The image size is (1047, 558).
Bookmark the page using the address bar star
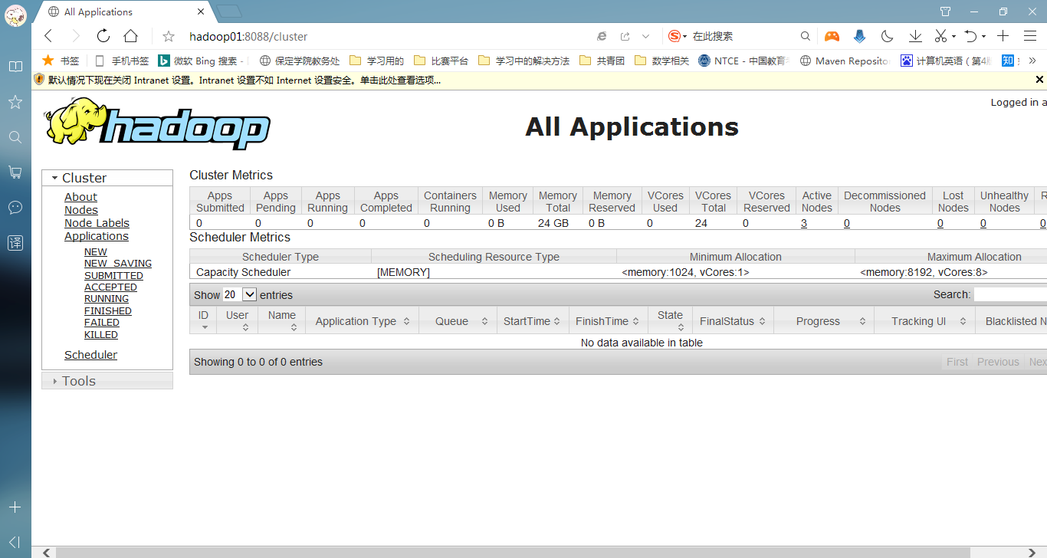tap(167, 36)
